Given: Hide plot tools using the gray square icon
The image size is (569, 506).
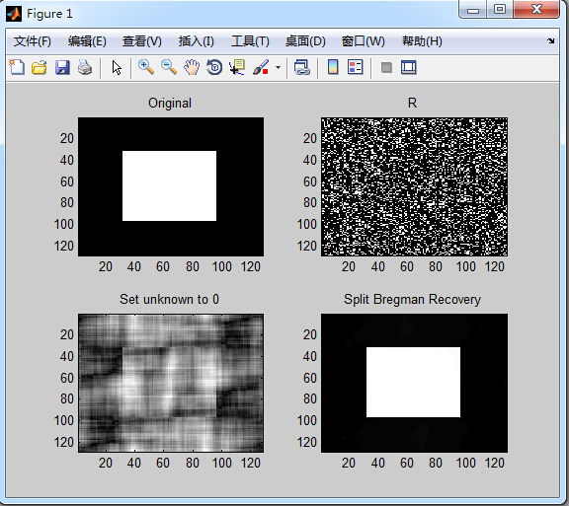Looking at the screenshot, I should pos(386,67).
